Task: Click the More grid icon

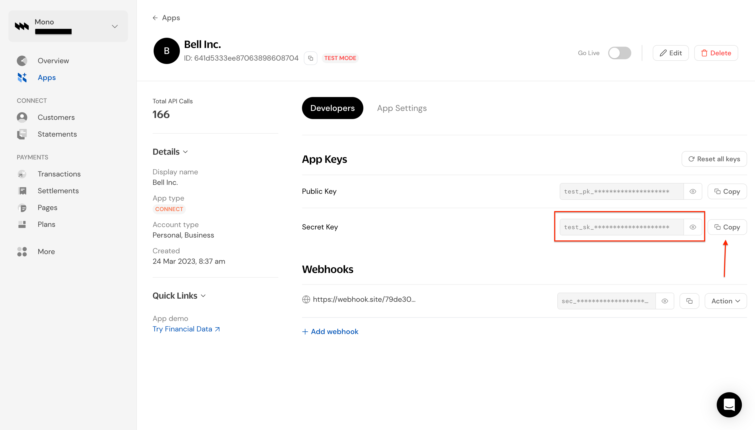Action: pos(22,252)
